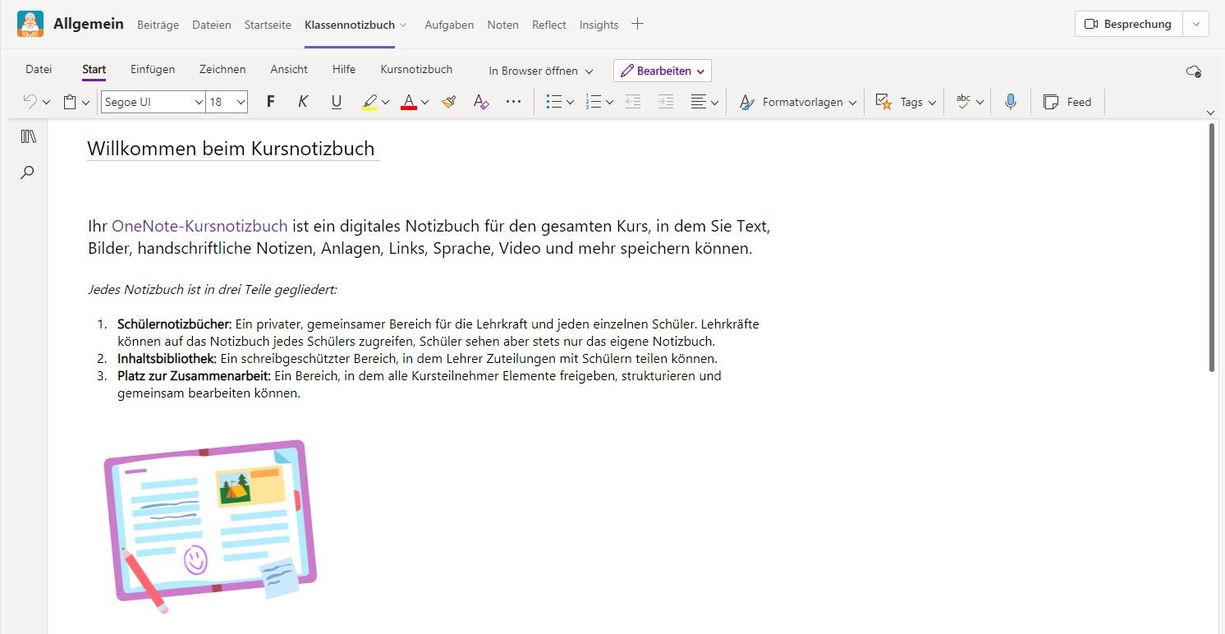Screen dimensions: 1225x634
Task: Open the notebook navigation pane icon
Action: (29, 136)
